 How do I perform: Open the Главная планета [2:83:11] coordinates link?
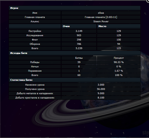(x=101, y=17)
